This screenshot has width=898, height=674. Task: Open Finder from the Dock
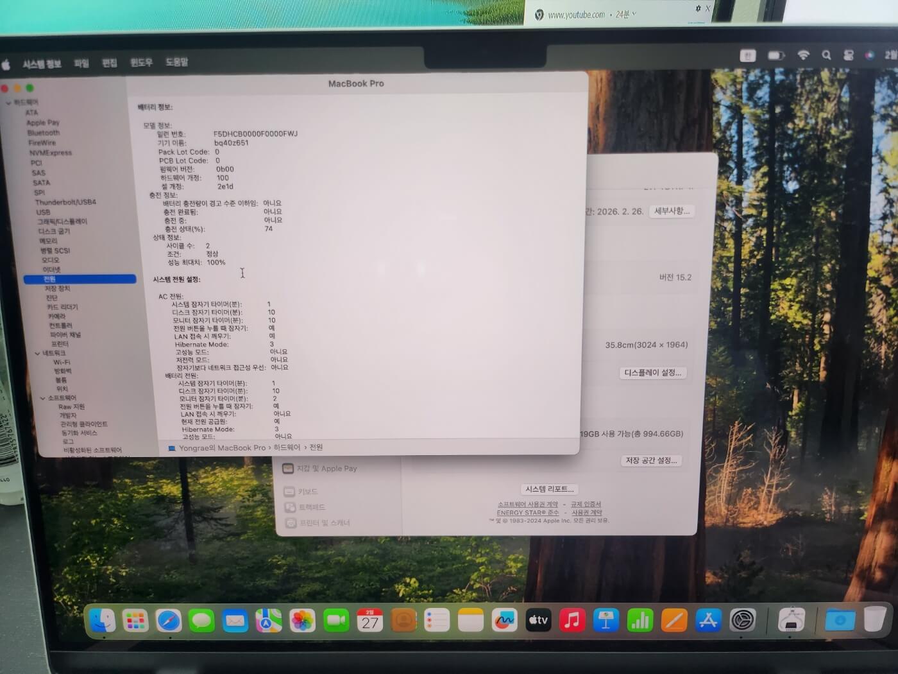[x=102, y=620]
